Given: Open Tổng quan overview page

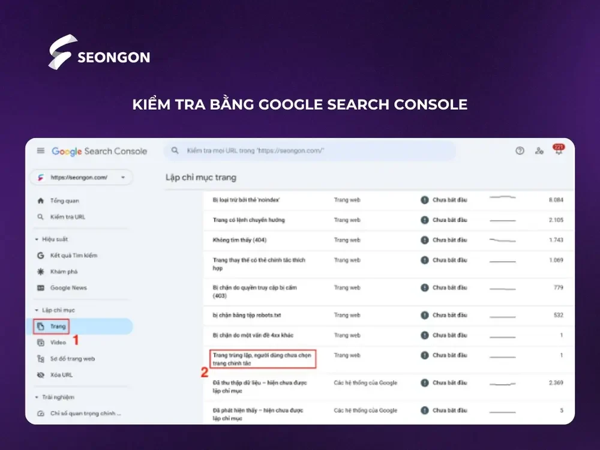Looking at the screenshot, I should click(x=65, y=201).
